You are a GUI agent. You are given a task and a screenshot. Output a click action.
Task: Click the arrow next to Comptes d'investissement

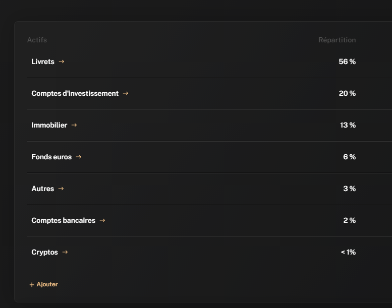pos(126,93)
